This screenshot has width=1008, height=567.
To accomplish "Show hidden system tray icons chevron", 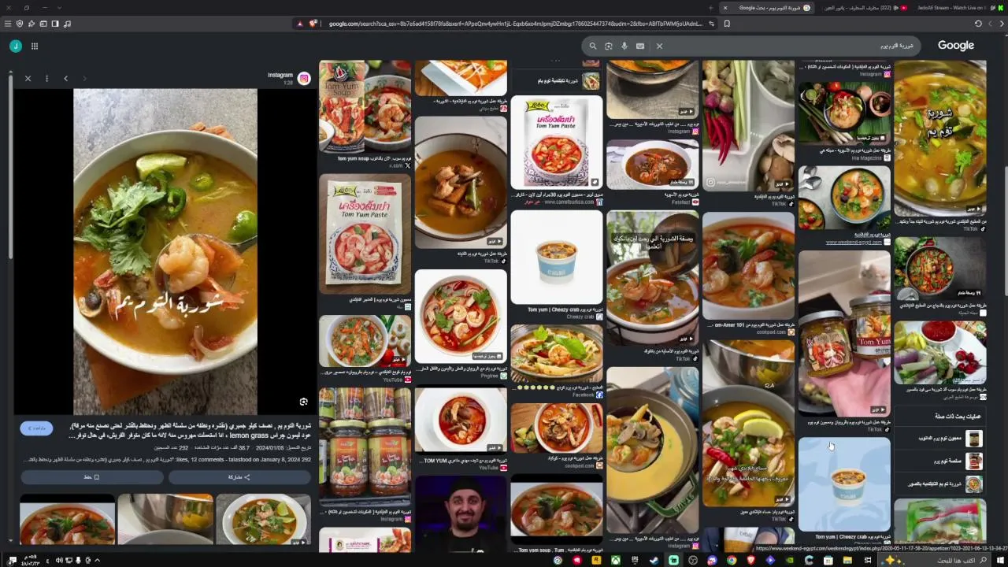I will [97, 560].
